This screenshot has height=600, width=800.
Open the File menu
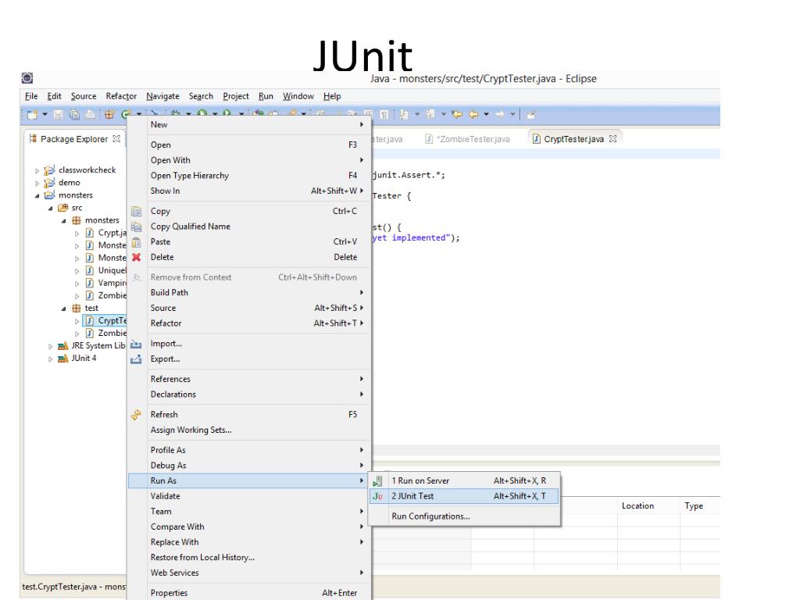click(31, 96)
